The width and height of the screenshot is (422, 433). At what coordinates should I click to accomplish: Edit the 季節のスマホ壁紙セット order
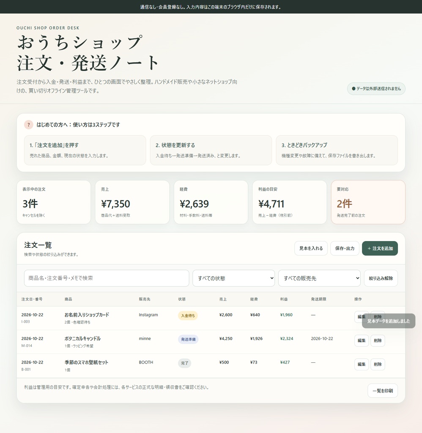pyautogui.click(x=362, y=364)
